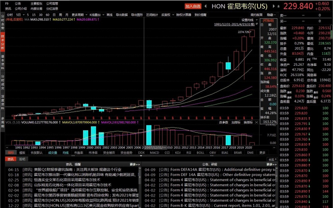
Task: Open 区间统计 tool
Action: [x=152, y=15]
